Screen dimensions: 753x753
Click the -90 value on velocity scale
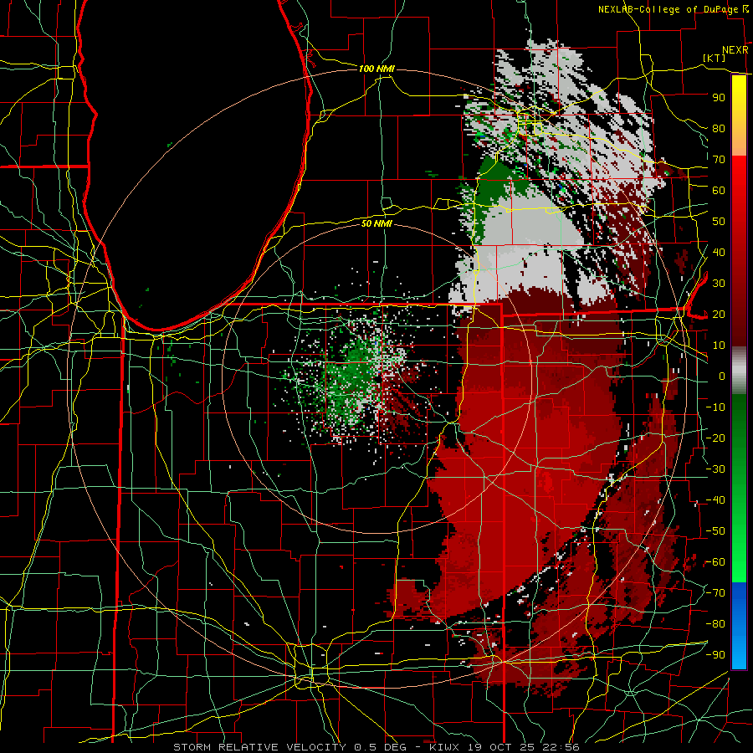[x=715, y=655]
